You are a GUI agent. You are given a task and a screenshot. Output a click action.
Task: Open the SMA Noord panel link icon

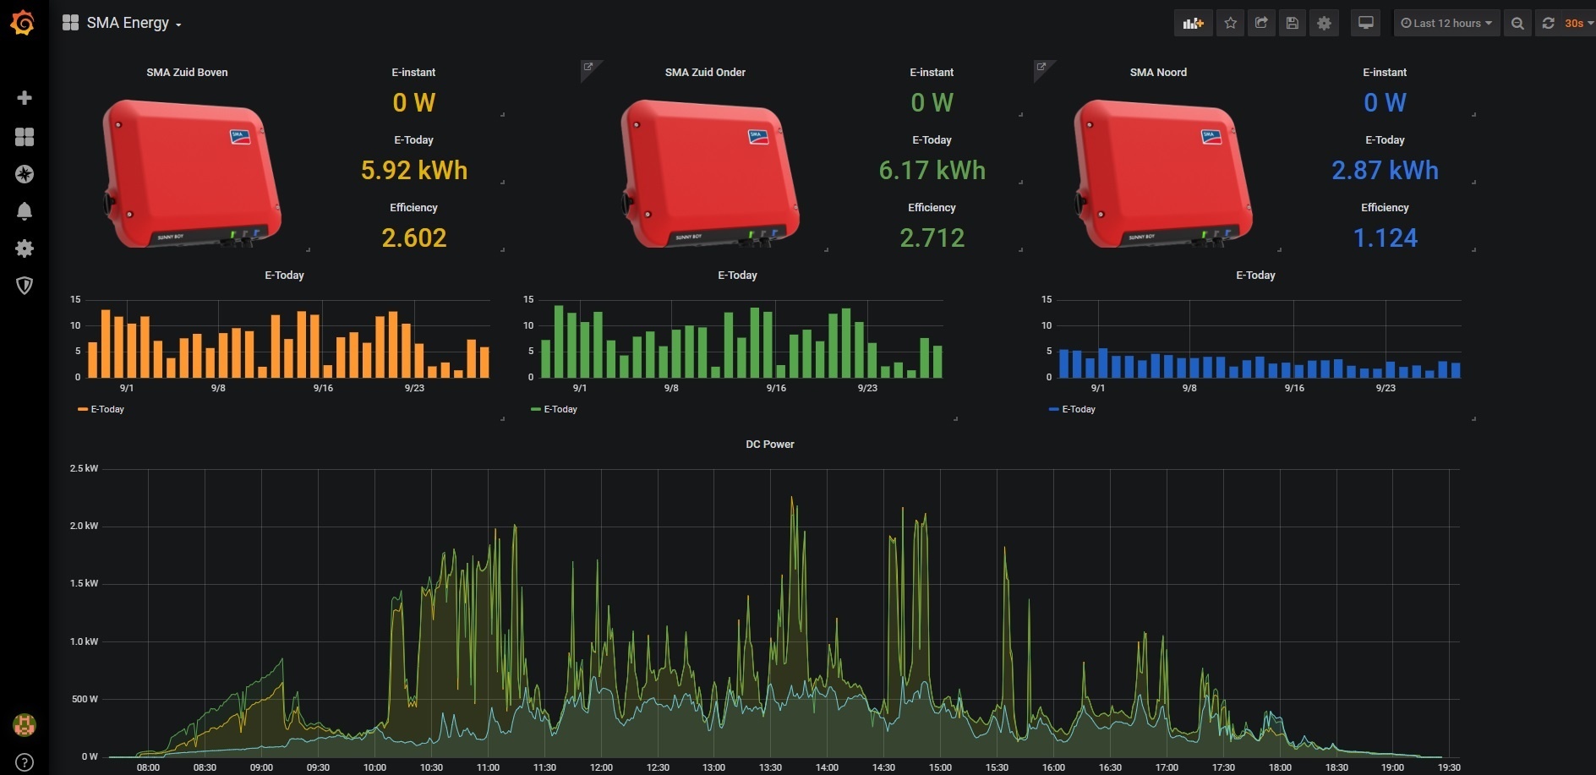[1041, 67]
